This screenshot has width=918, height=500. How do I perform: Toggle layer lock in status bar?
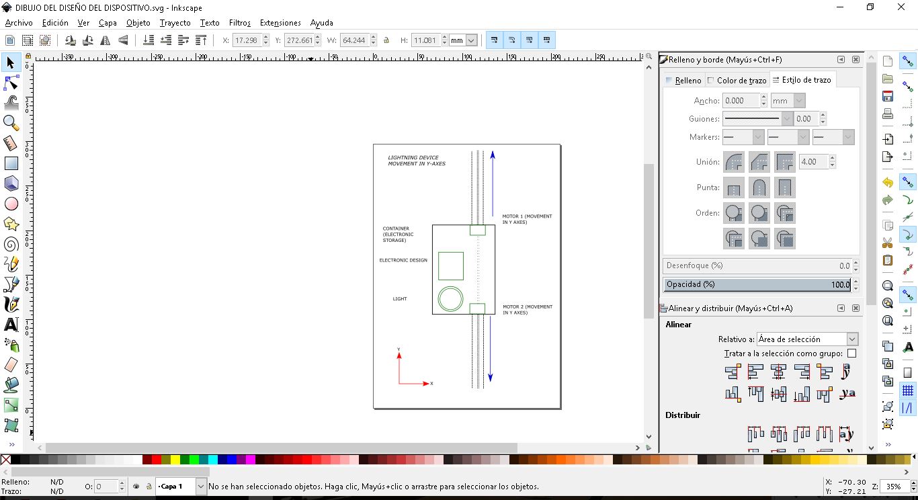tap(148, 486)
